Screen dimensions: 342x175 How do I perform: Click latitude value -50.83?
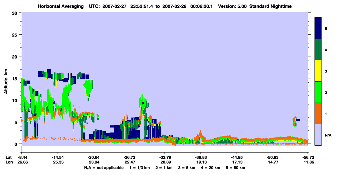pos(272,157)
